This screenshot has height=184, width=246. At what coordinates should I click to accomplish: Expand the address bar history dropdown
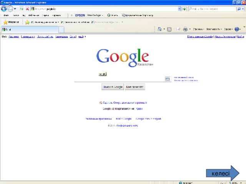(180, 9)
